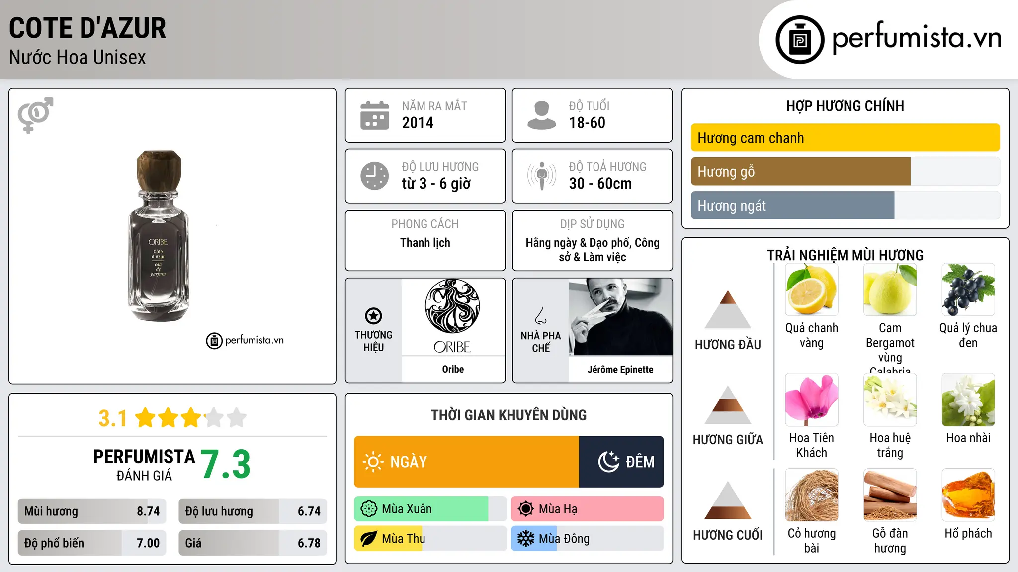The height and width of the screenshot is (572, 1018).
Task: Click the flower icon for Mùa Xuân
Action: tap(369, 509)
